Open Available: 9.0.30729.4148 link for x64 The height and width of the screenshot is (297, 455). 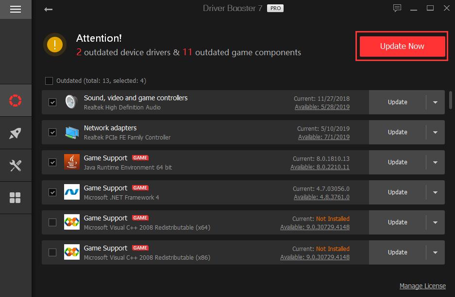pos(315,227)
